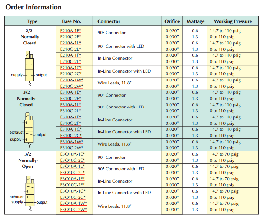
Task: Click the Orifice column header
Action: (x=172, y=21)
